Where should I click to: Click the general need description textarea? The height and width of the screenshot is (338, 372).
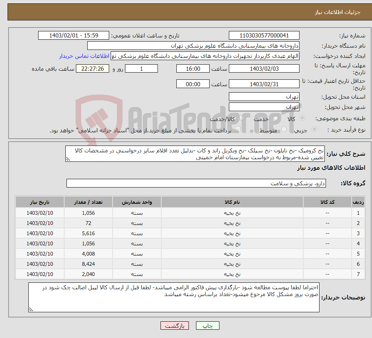[195, 154]
